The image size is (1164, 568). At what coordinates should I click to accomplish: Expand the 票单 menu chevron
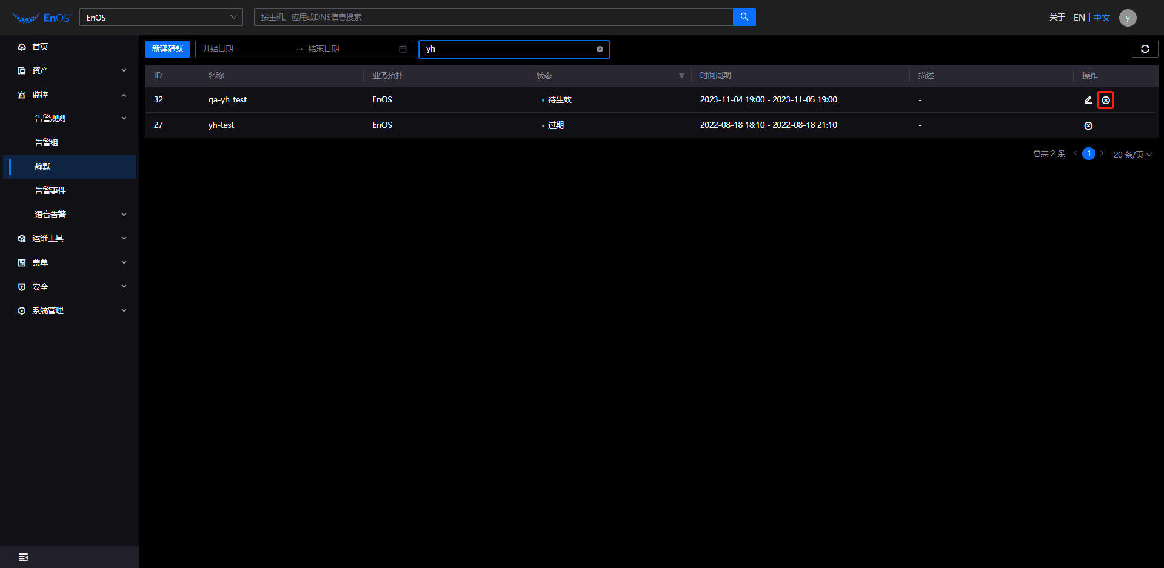(x=124, y=262)
